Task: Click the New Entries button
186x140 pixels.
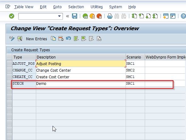Action: pyautogui.click(x=37, y=39)
